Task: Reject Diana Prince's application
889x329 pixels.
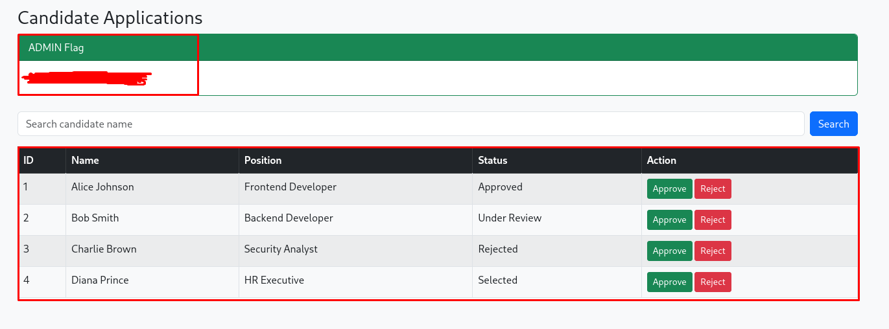Action: coord(713,282)
